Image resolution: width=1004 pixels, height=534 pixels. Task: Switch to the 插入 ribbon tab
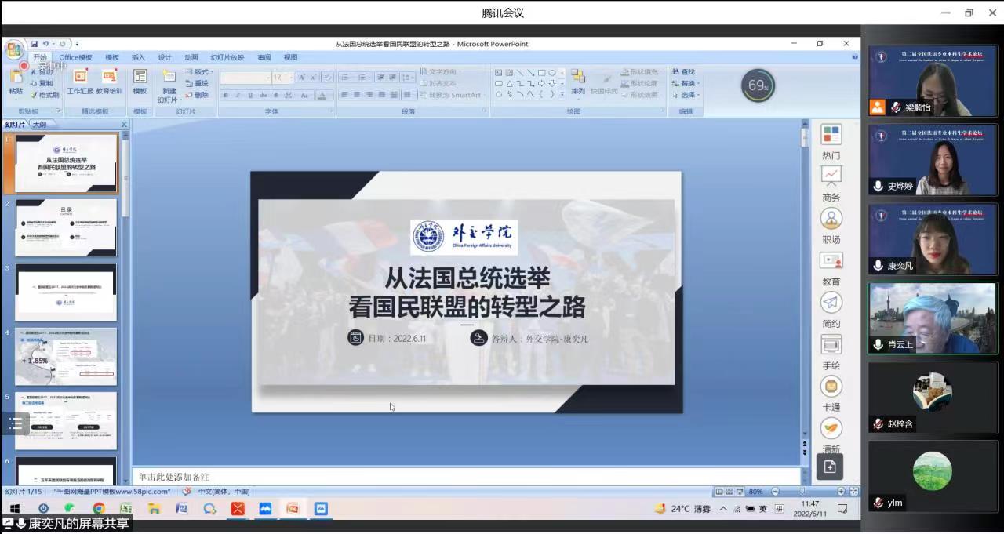tap(138, 57)
